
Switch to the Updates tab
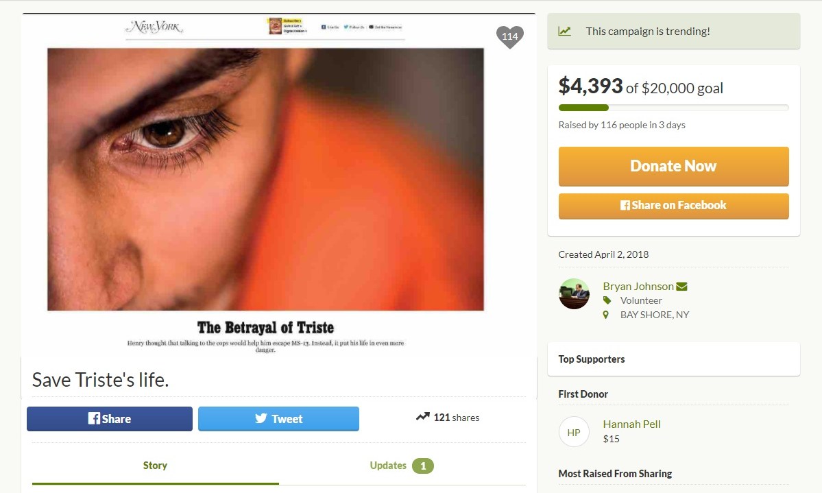[x=388, y=465]
